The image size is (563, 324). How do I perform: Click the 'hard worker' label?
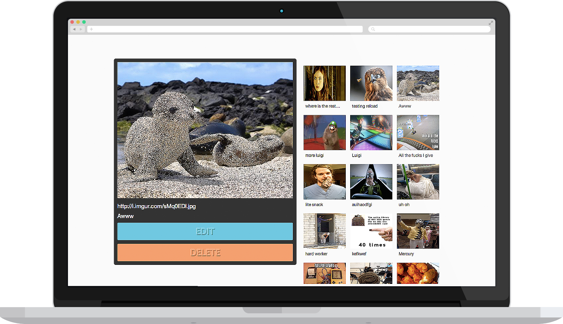[316, 254]
